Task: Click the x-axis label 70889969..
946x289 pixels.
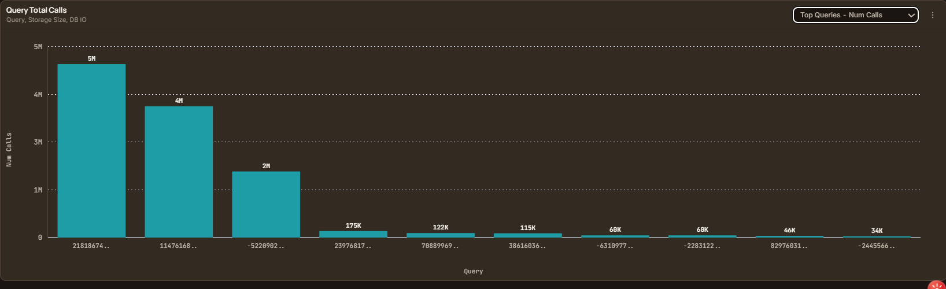Action: coord(441,246)
